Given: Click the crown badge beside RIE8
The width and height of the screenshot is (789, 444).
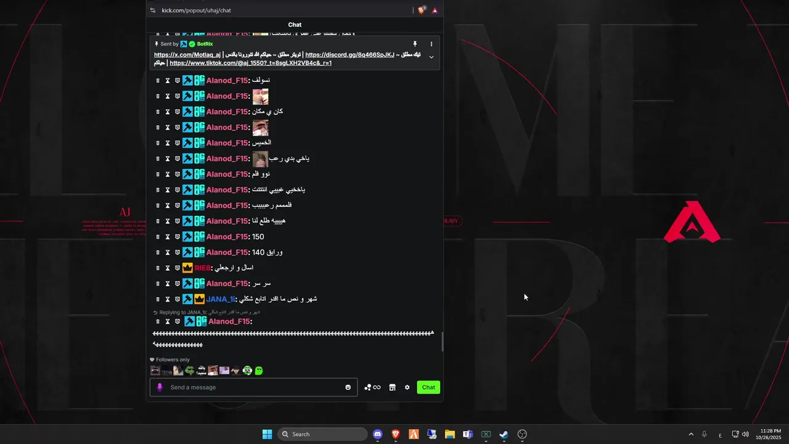Looking at the screenshot, I should 187,268.
